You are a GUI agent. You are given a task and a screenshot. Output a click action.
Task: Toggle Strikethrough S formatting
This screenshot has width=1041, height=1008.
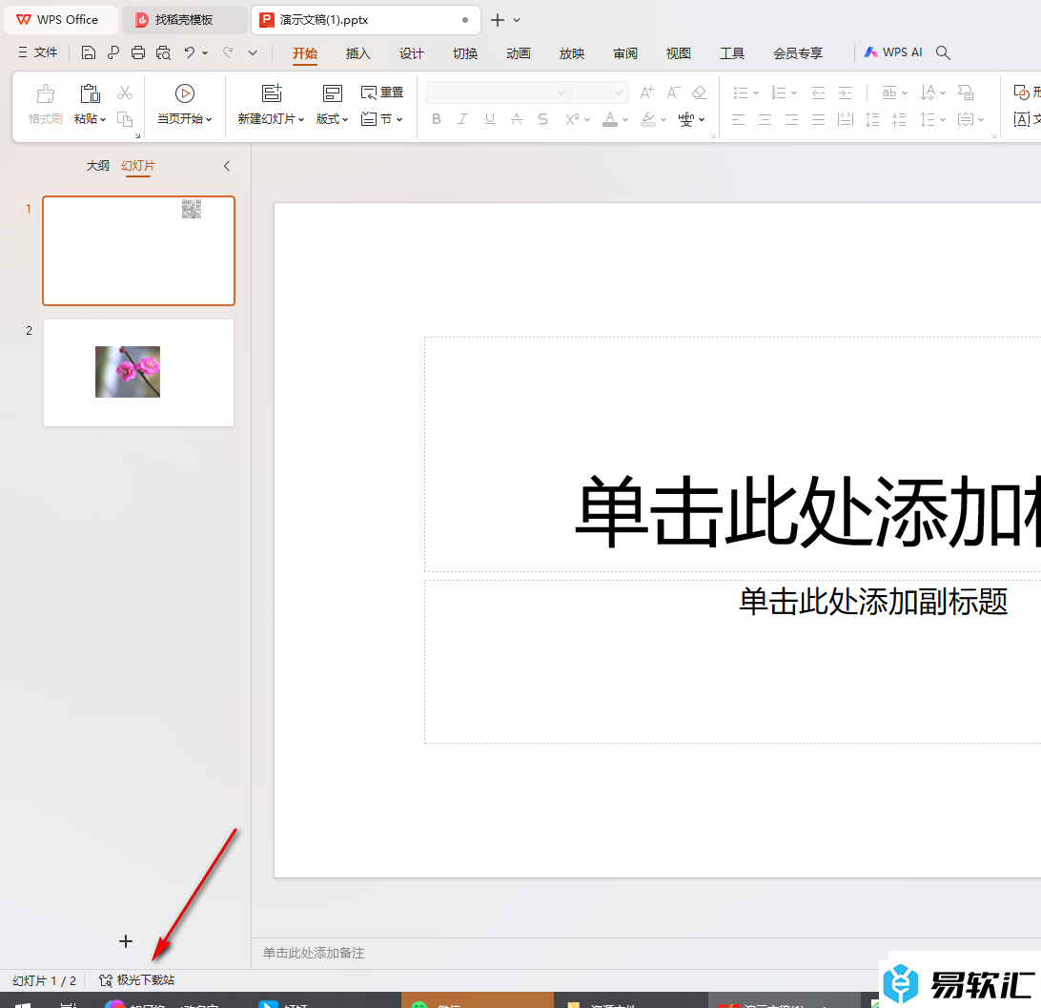(542, 119)
